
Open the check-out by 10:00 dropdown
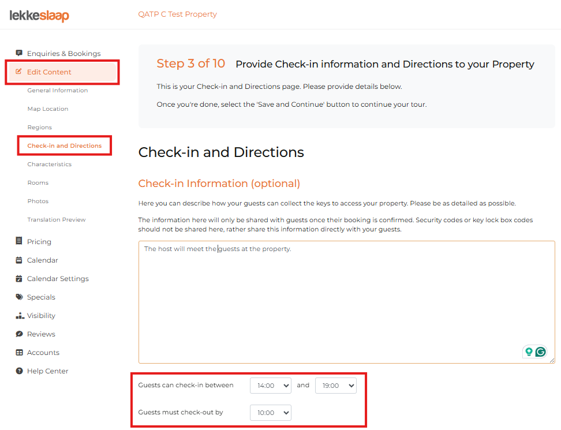click(x=271, y=413)
